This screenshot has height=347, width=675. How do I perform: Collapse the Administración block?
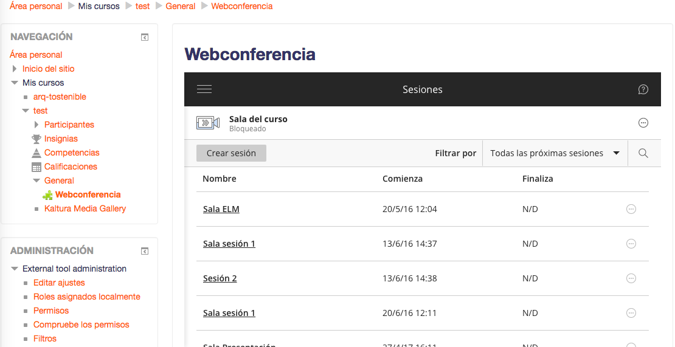[145, 251]
